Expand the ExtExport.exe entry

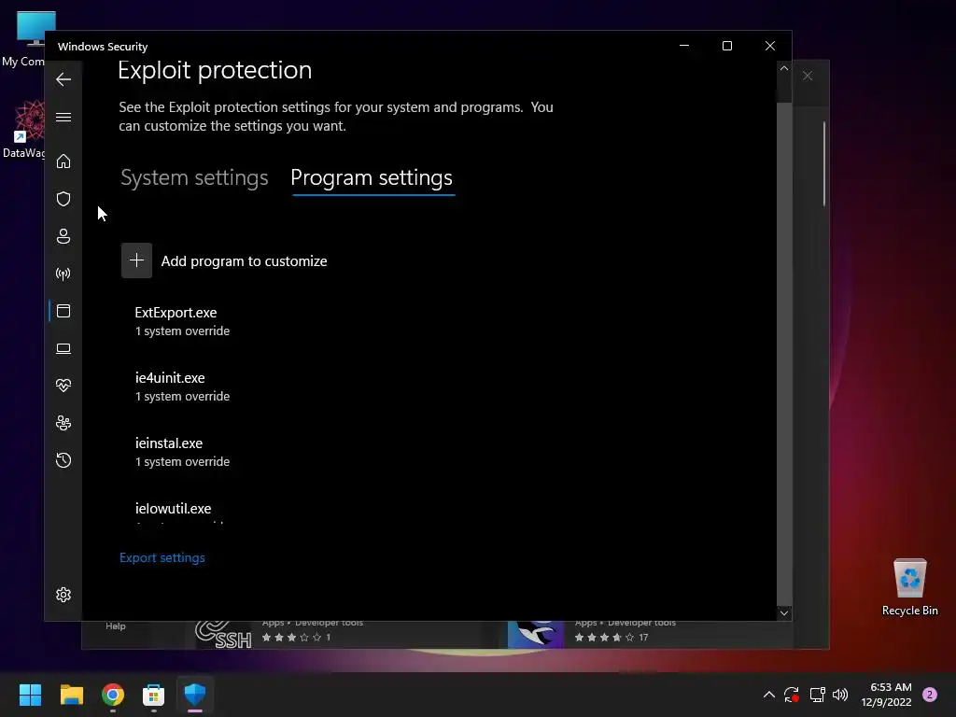click(x=182, y=321)
